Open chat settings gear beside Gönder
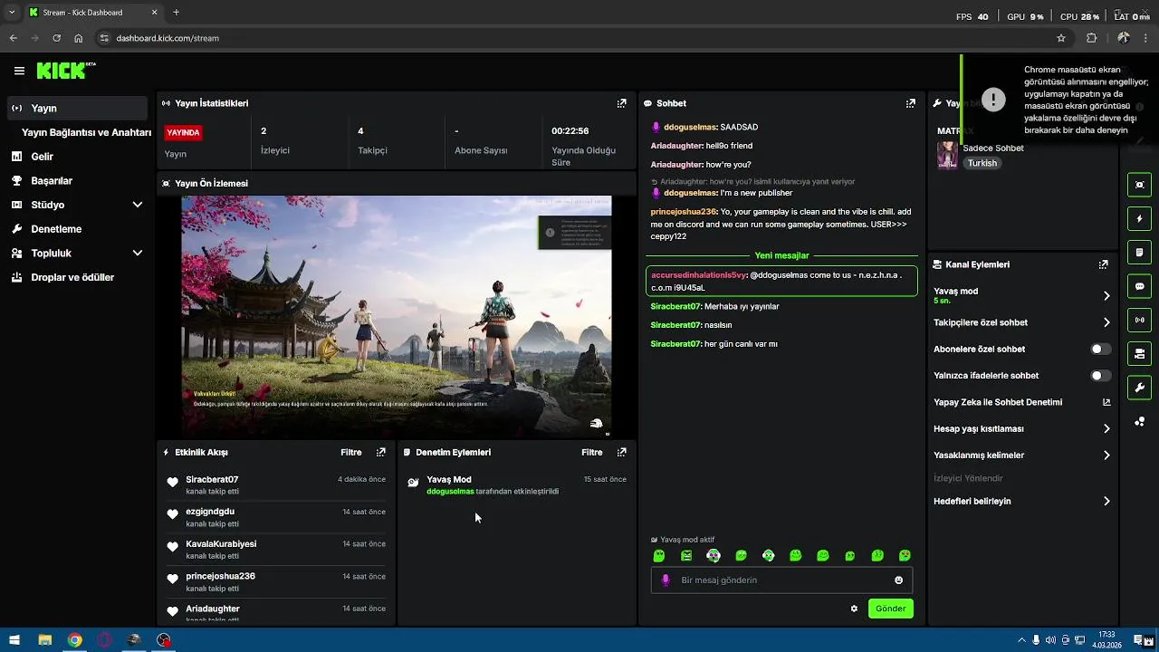This screenshot has width=1159, height=652. click(854, 609)
